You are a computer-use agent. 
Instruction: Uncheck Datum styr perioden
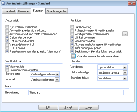click(x=7, y=37)
